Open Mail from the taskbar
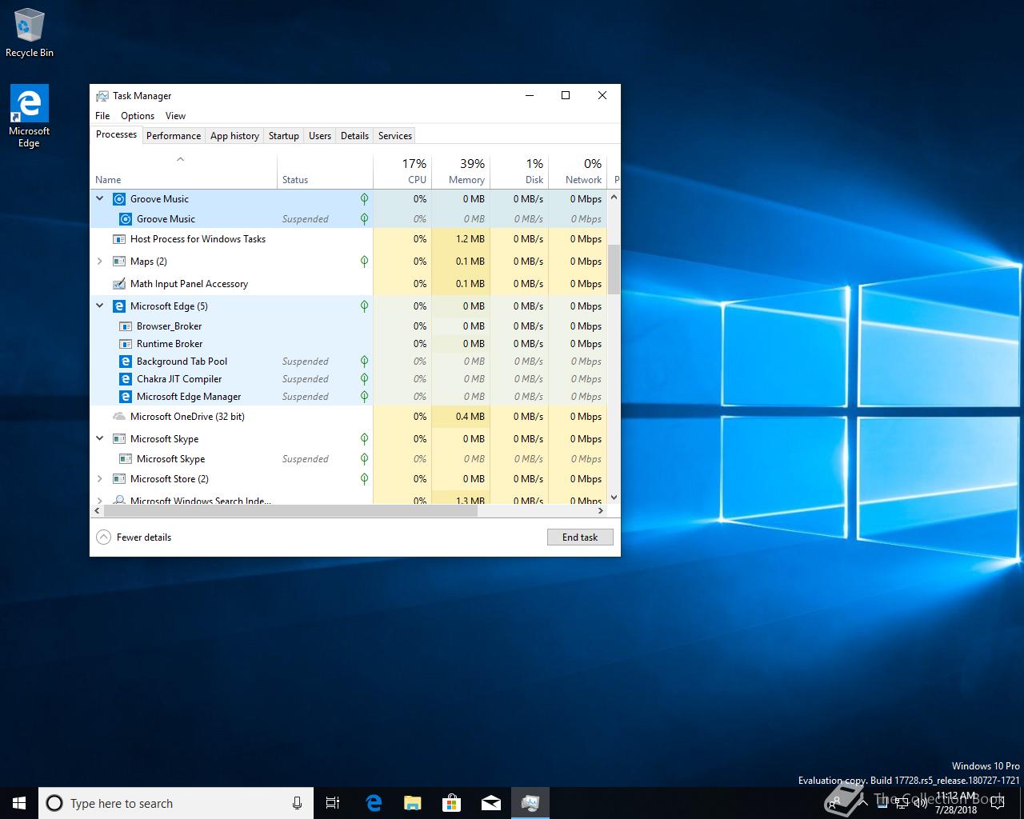 pyautogui.click(x=490, y=803)
